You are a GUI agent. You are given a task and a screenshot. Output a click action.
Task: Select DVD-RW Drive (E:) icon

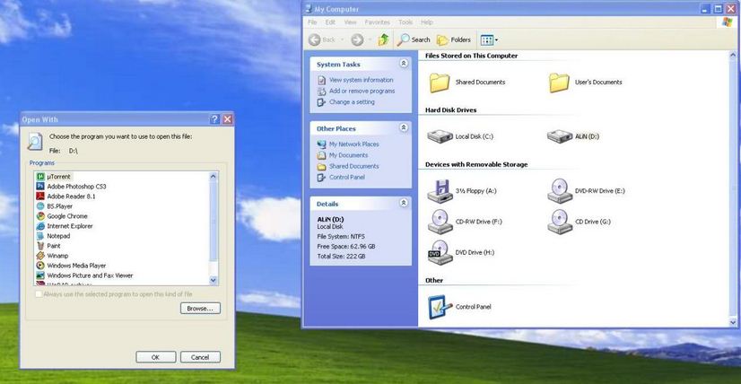(x=560, y=191)
